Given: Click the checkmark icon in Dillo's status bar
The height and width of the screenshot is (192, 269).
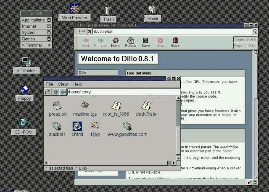Looking at the screenshot, I should pos(250,183).
